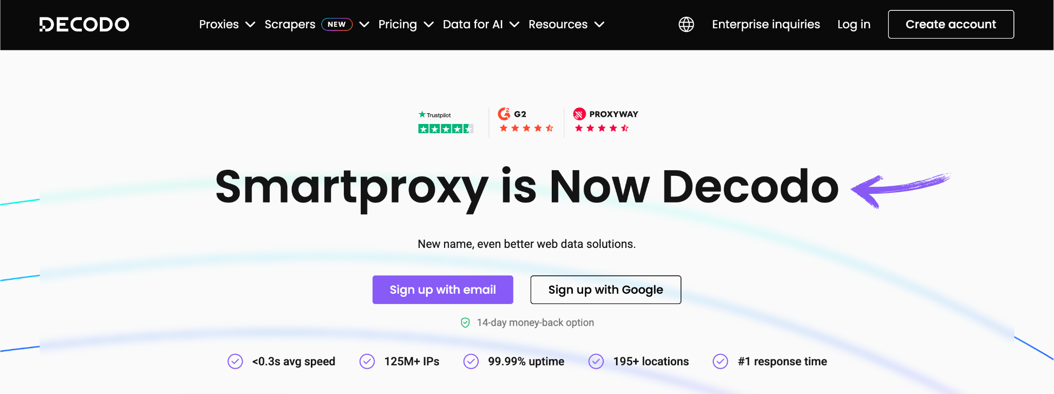
Task: Click the checkmark beside <0.3s avg speed
Action: (235, 362)
